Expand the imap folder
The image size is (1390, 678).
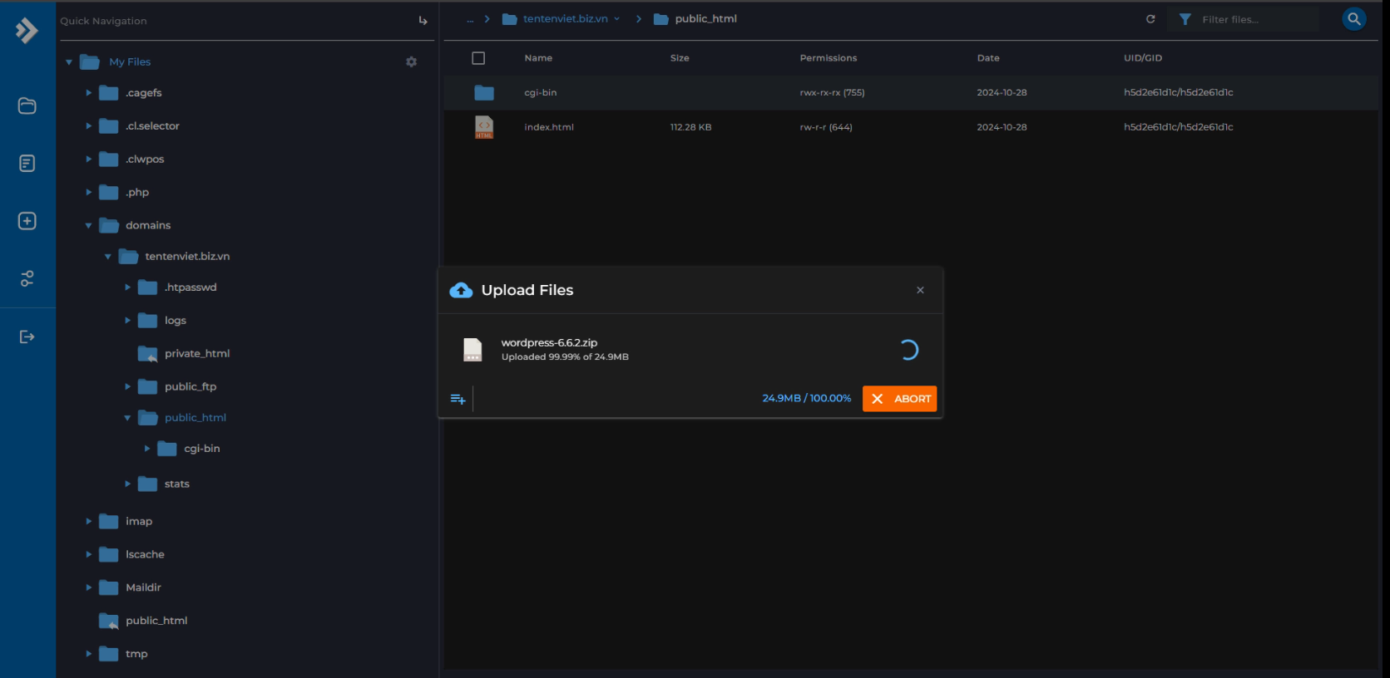point(88,522)
